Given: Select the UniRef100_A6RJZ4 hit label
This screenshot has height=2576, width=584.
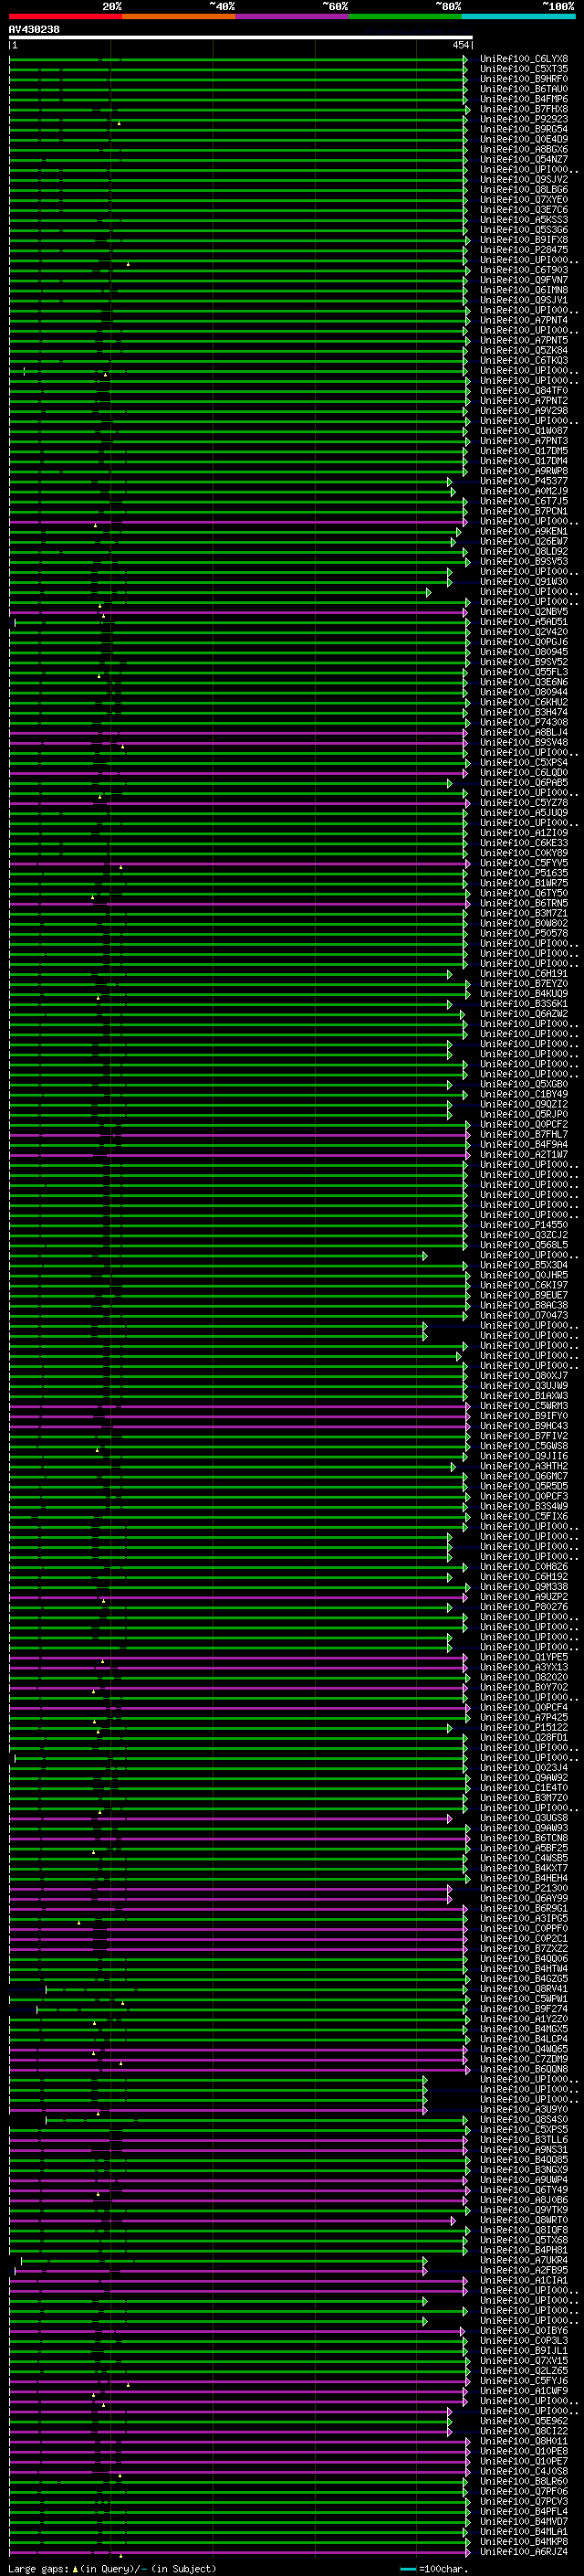Looking at the screenshot, I should point(523,2551).
